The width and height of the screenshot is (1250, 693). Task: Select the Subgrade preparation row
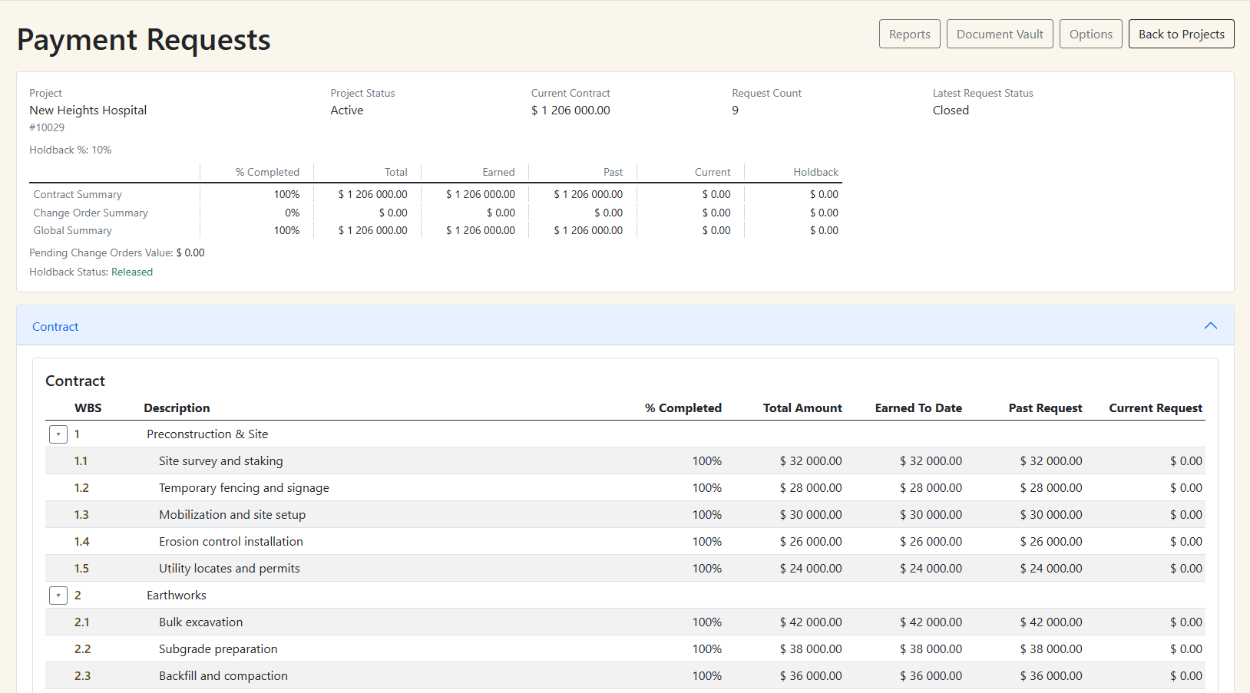[218, 649]
